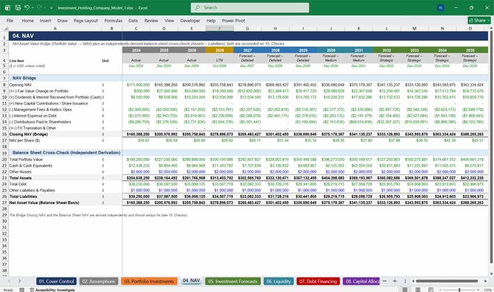
Task: Switch to the Insert ribbon tab
Action: [45, 20]
